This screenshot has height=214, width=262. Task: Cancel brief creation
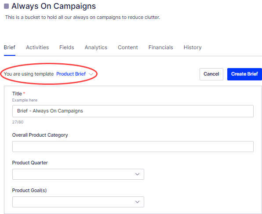(x=211, y=74)
